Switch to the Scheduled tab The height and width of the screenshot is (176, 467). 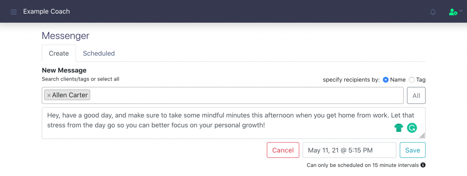(x=99, y=53)
